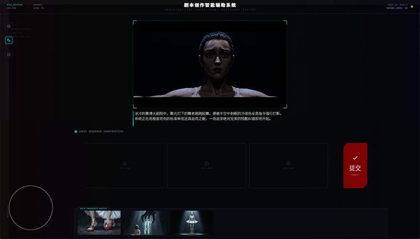This screenshot has height=239, width=420.
Task: Click the story description text under preview
Action: 208,116
